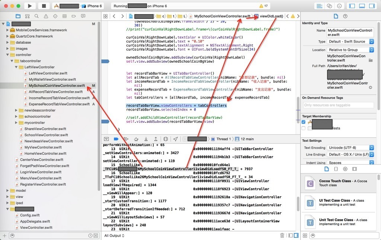Open the Text Encoding dropdown
The image size is (381, 240).
[x=350, y=148]
